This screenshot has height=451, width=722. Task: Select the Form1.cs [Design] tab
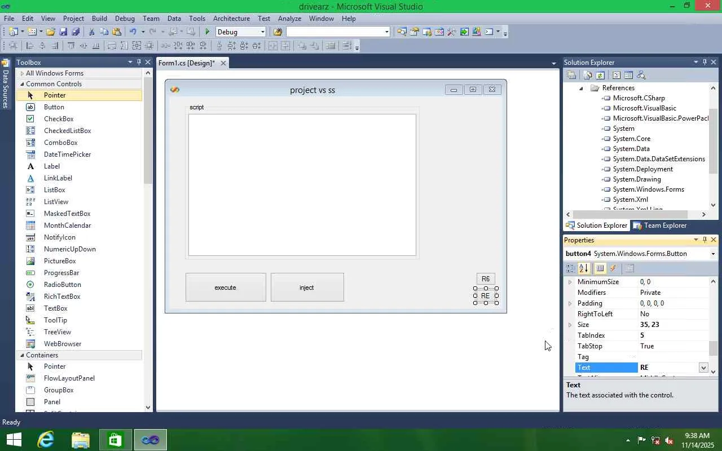tap(187, 63)
